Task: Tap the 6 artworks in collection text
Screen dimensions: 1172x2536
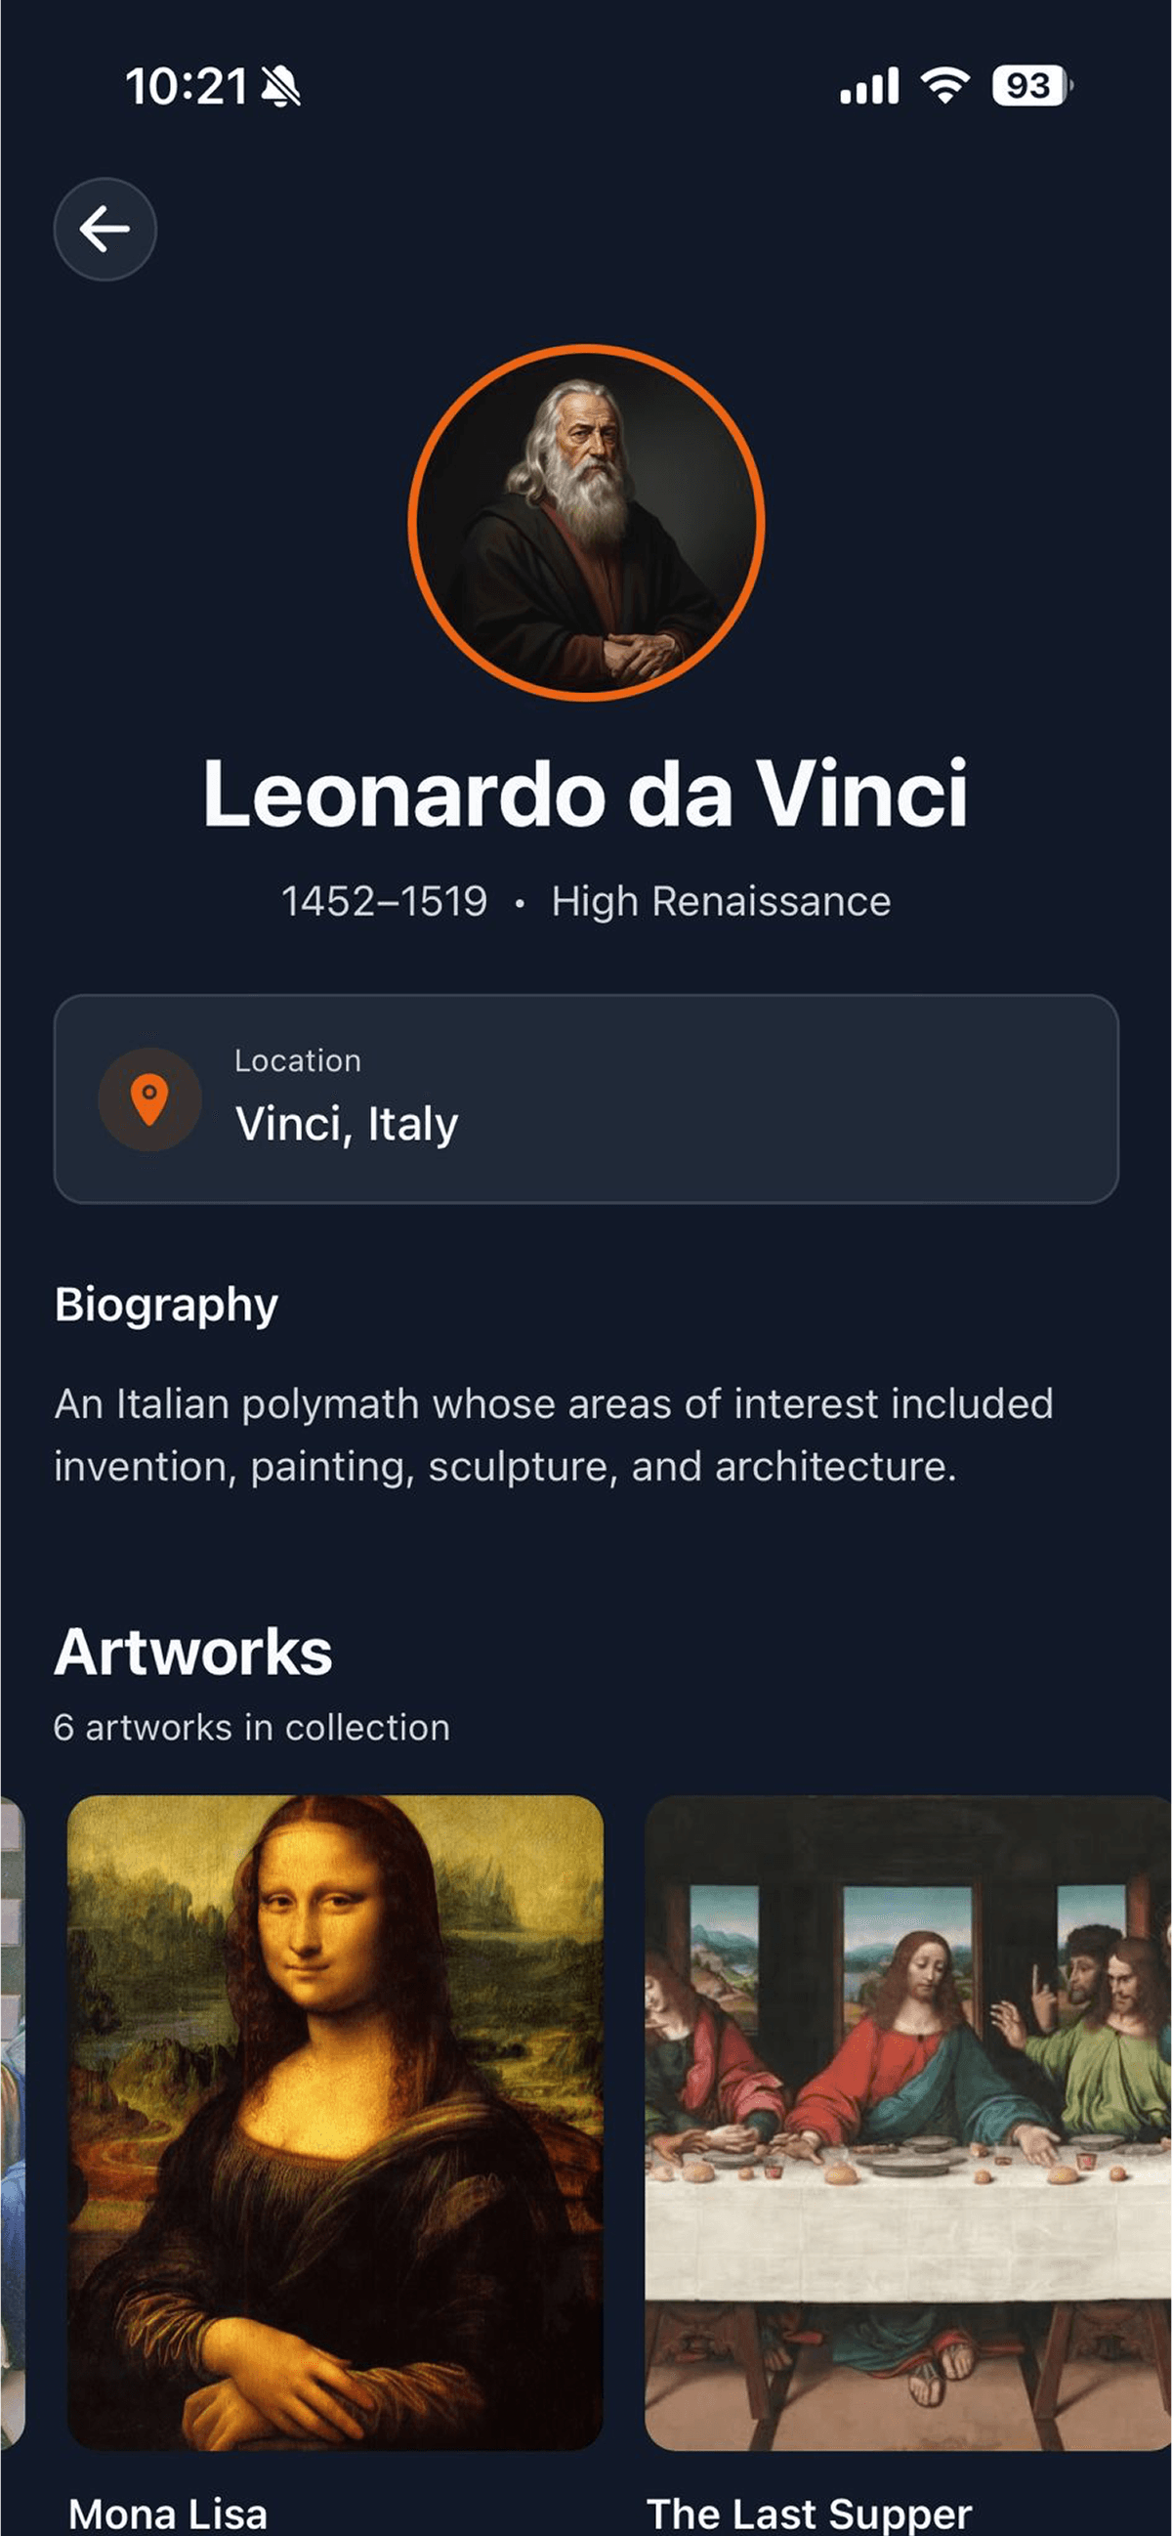Action: tap(252, 1727)
